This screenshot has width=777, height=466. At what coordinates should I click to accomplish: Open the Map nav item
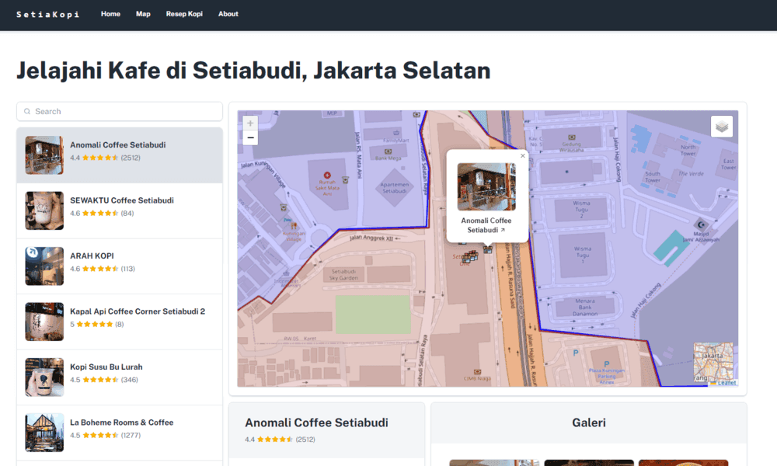tap(143, 14)
